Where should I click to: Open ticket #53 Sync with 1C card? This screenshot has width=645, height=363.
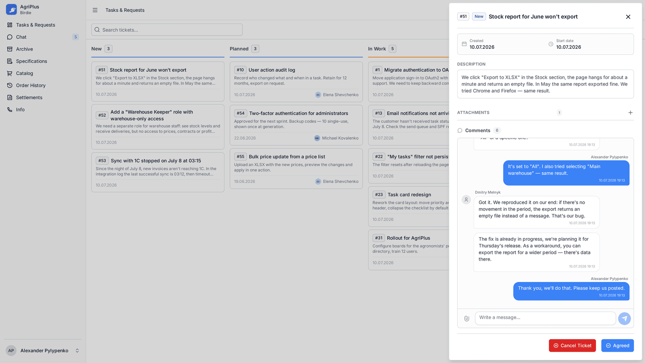[x=158, y=172]
